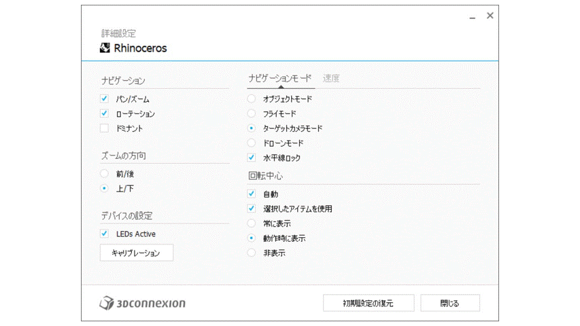Click the 回転中心 section label
The width and height of the screenshot is (580, 326).
point(265,176)
